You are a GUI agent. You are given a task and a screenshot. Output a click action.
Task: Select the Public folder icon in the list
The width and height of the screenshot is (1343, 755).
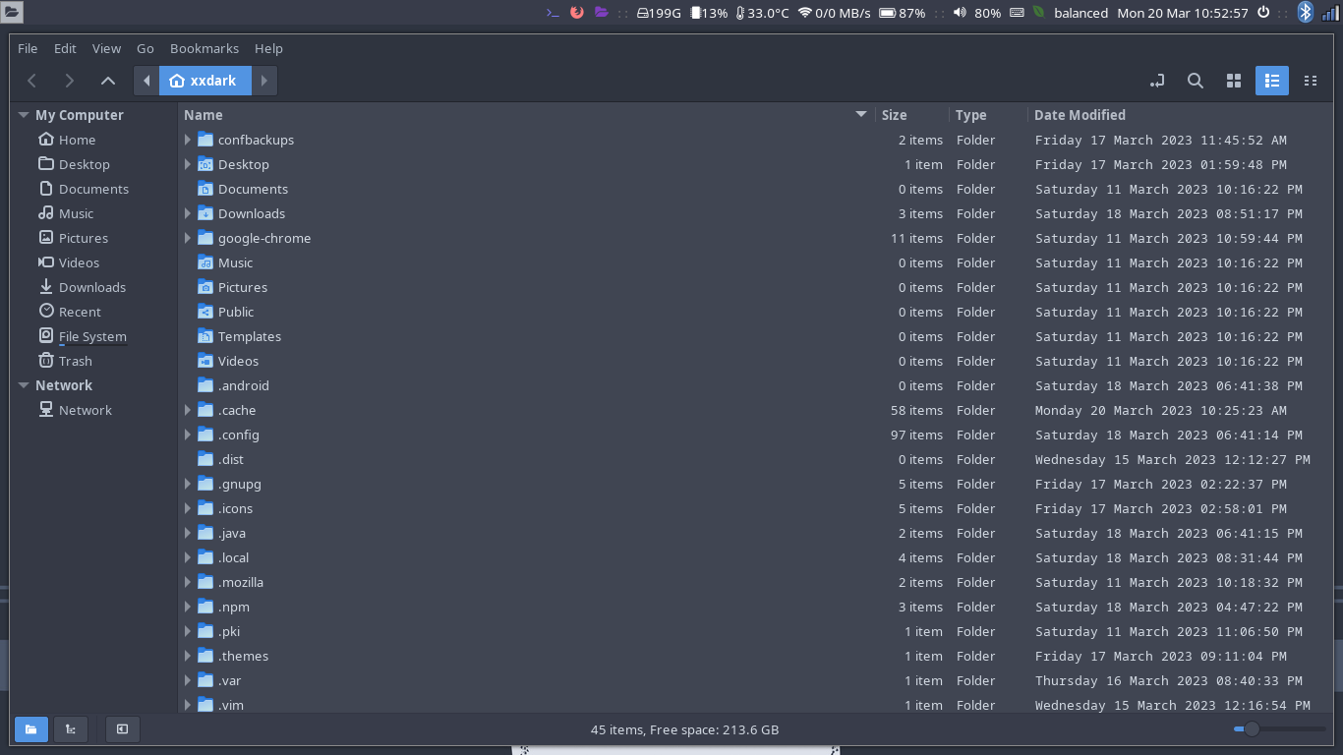point(205,312)
